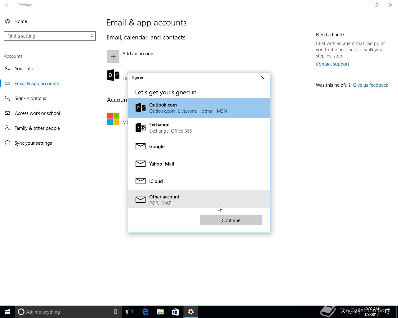Open the Windows Start menu
This screenshot has height=318, width=398.
coord(7,312)
